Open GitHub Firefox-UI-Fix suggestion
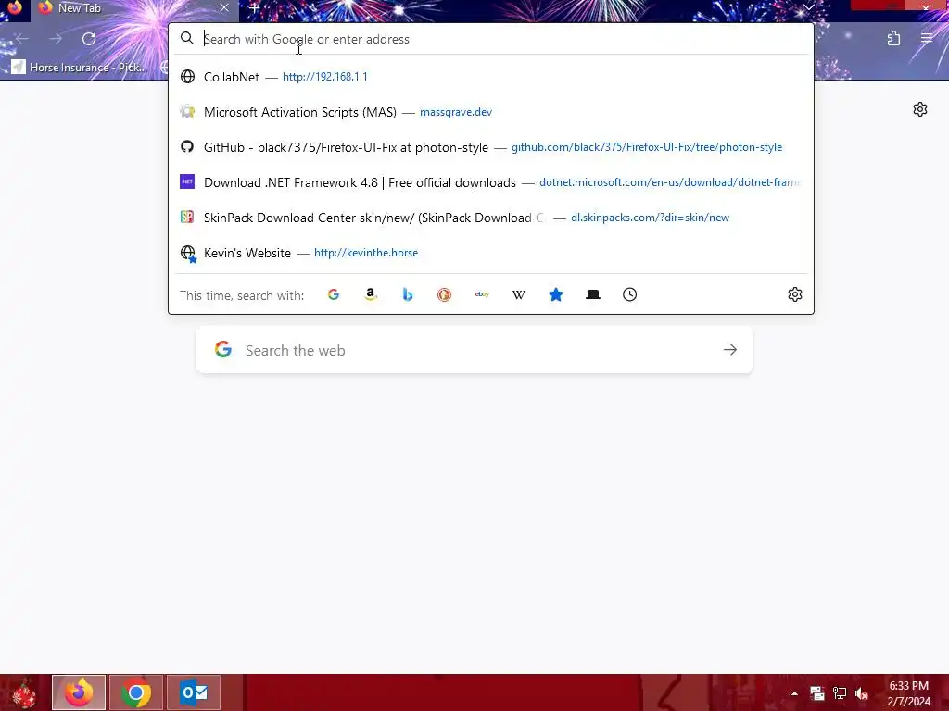This screenshot has height=711, width=949. 491,147
